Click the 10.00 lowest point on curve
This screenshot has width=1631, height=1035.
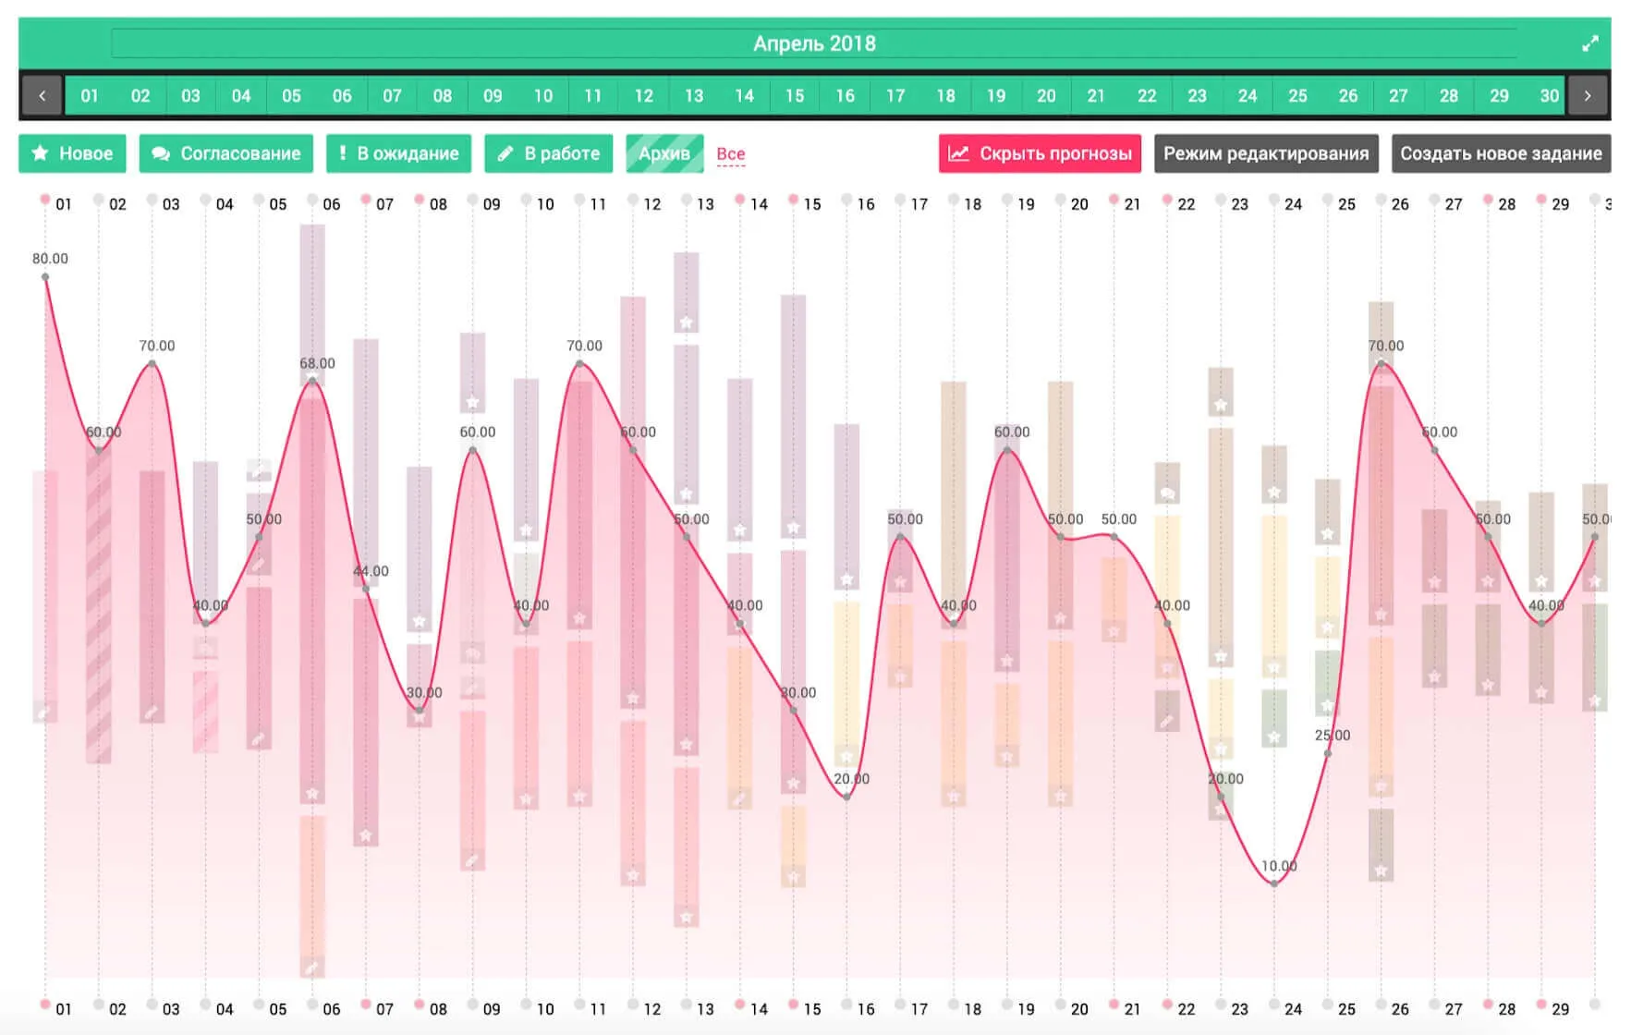(1274, 883)
